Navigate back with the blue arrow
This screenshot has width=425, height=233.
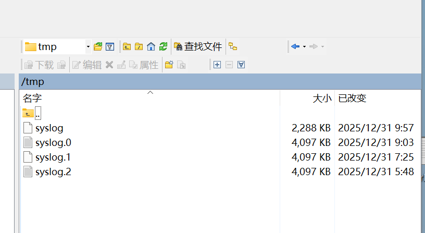pyautogui.click(x=295, y=47)
